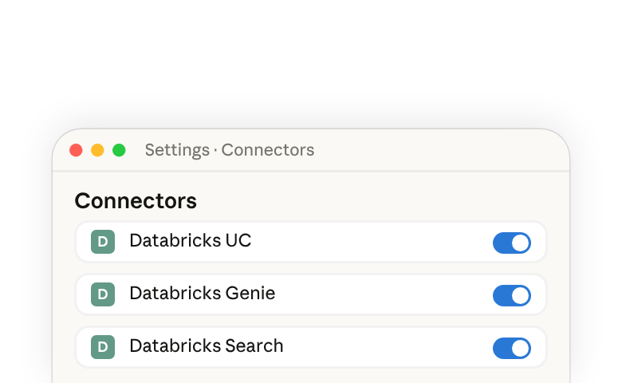
Task: Turn off the Databricks Genie switch
Action: [x=512, y=296]
